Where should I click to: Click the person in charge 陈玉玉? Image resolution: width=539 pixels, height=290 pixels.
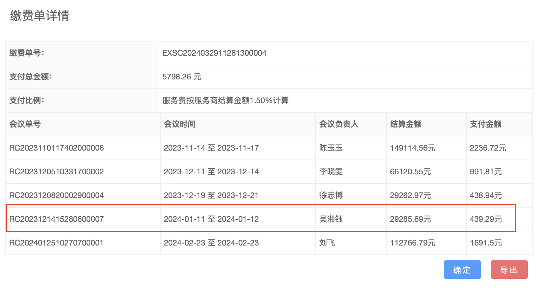tap(331, 148)
